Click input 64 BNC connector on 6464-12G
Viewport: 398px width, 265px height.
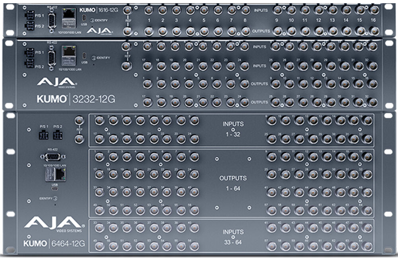pyautogui.click(x=367, y=246)
